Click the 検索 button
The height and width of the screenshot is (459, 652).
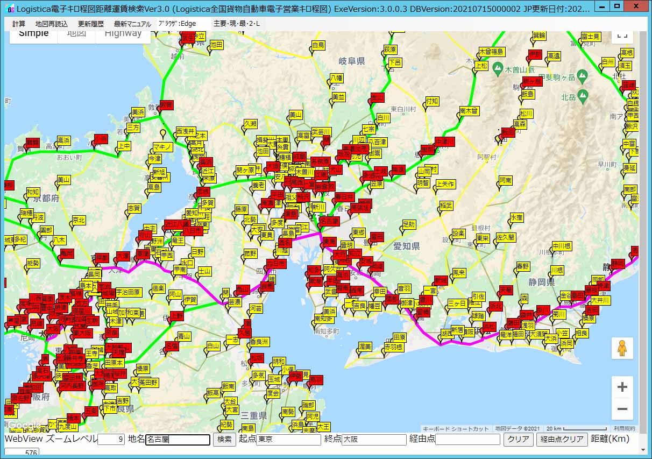coord(224,440)
